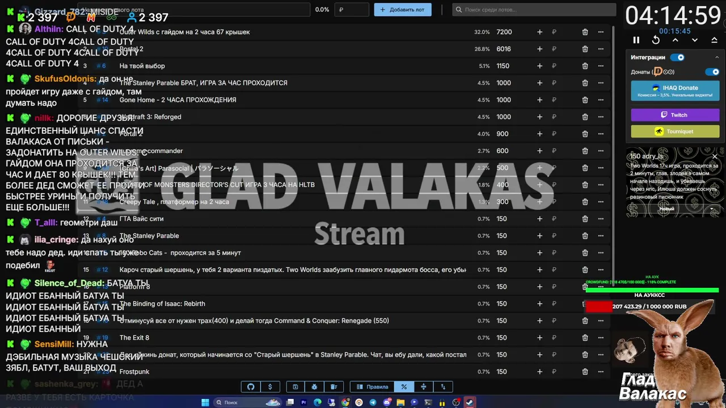Delete the Portal 2 lot
726x408 pixels.
tap(585, 134)
